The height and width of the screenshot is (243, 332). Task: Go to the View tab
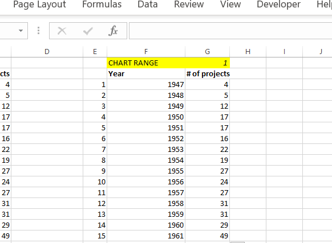point(230,4)
